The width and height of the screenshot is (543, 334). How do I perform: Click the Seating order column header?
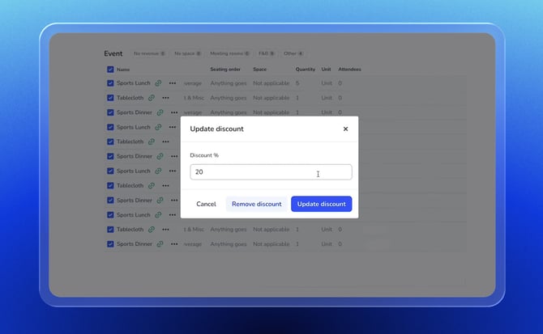tap(225, 70)
